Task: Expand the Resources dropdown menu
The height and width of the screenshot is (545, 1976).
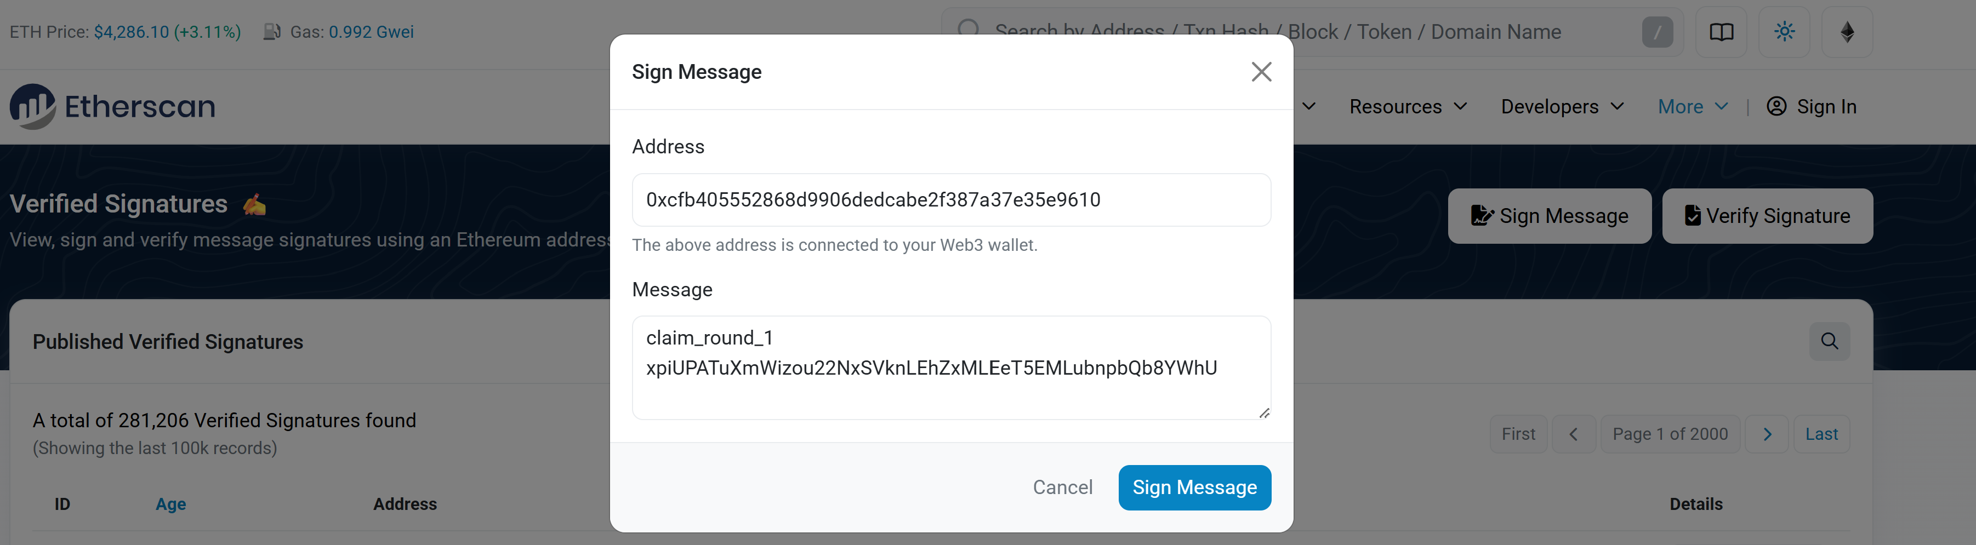Action: pyautogui.click(x=1408, y=107)
